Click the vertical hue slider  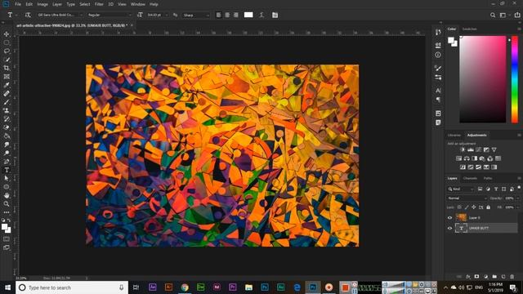pyautogui.click(x=515, y=79)
